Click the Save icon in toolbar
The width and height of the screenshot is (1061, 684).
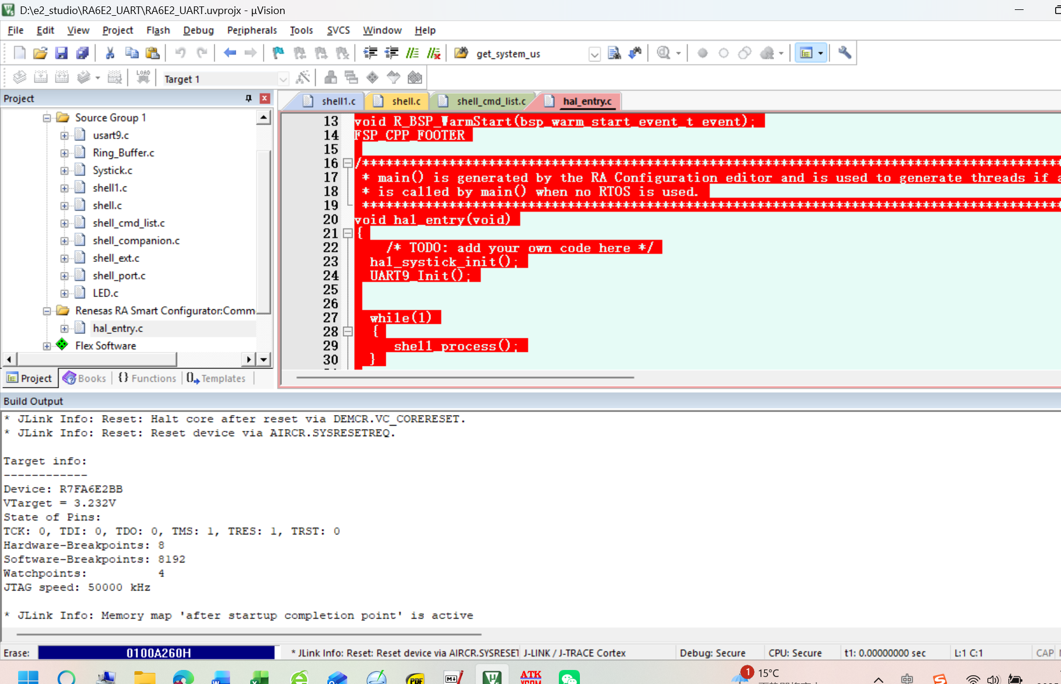tap(61, 53)
